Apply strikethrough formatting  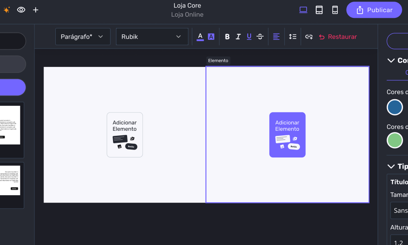tap(260, 37)
